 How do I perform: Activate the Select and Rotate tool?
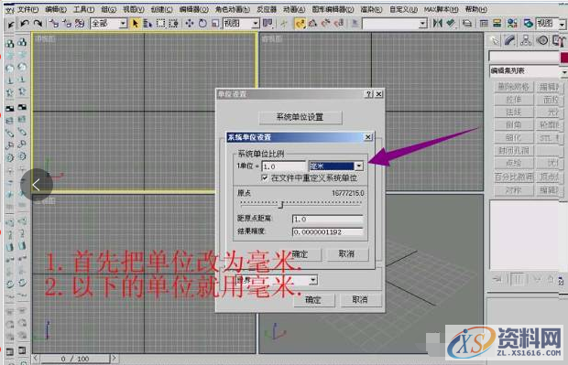tap(202, 24)
